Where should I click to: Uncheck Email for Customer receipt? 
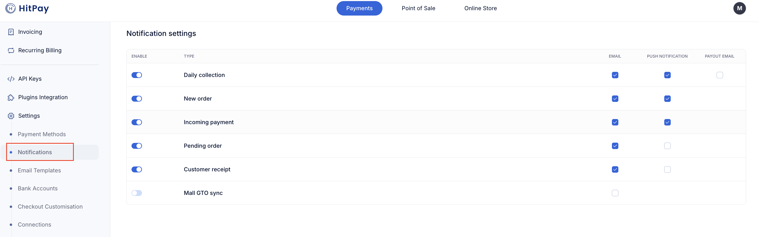615,169
